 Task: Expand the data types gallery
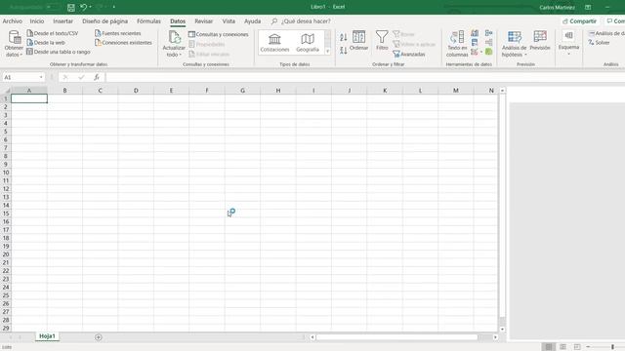coord(328,51)
